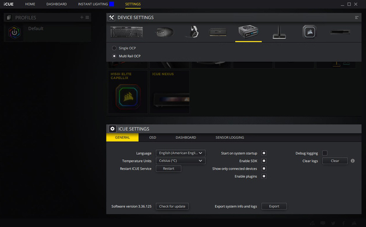
Task: Minimize the iCUE window
Action: tap(343, 4)
